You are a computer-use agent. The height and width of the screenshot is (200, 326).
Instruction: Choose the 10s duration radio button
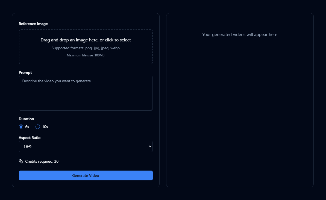pos(38,127)
